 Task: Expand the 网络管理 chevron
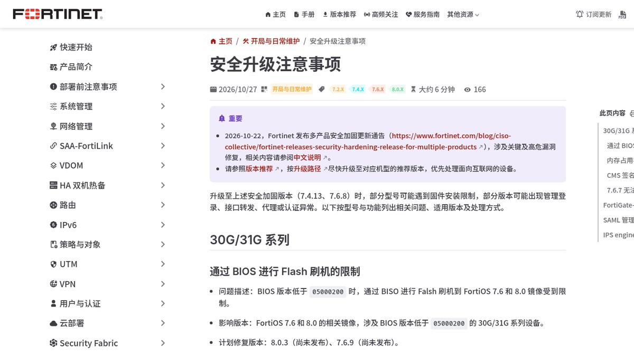(x=163, y=126)
